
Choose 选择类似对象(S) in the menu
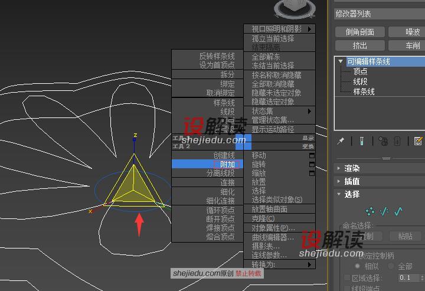[279, 200]
